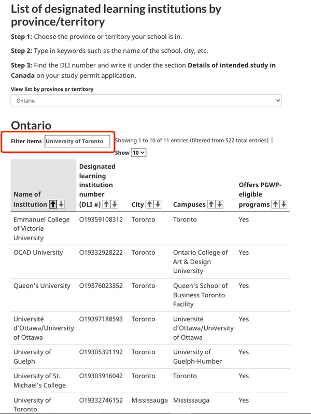Sort Name of institution descending arrow
Screen dimensions: 311x414
tap(61, 204)
